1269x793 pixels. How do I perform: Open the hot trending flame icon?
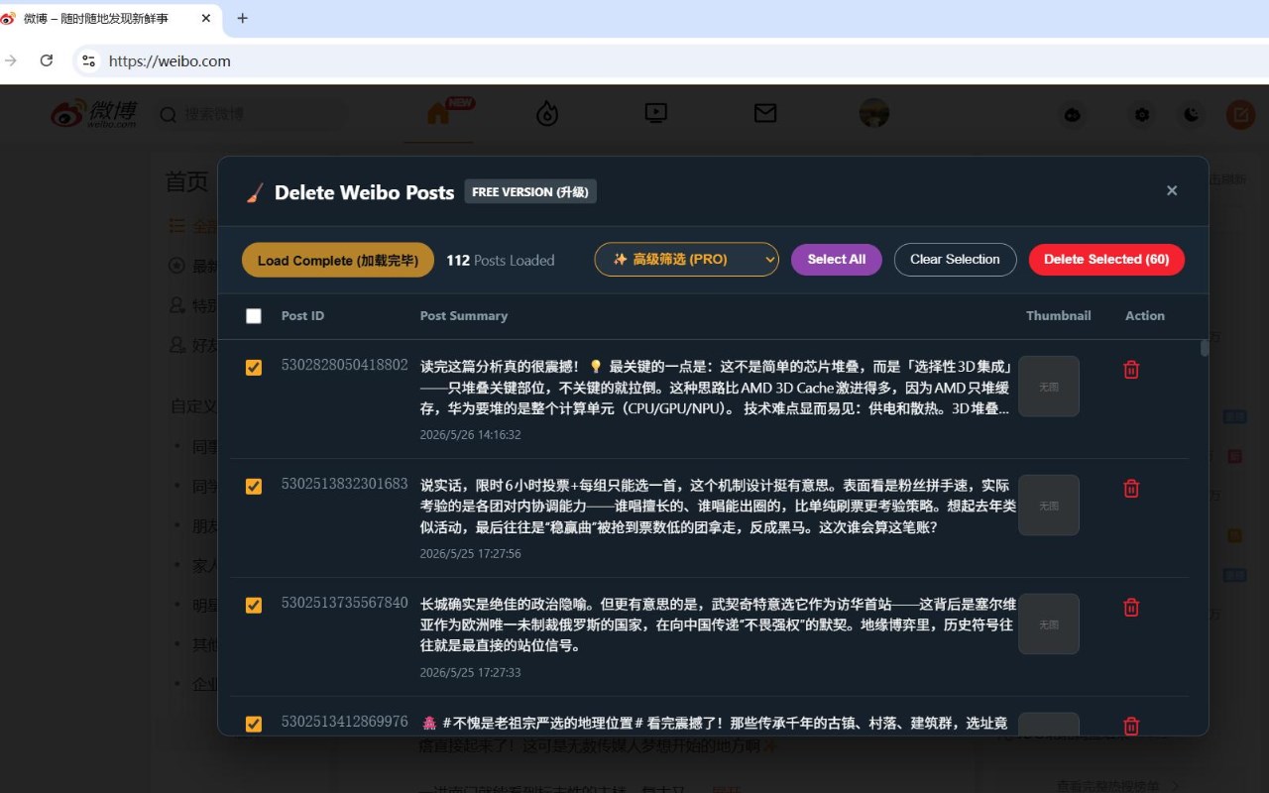click(x=547, y=114)
